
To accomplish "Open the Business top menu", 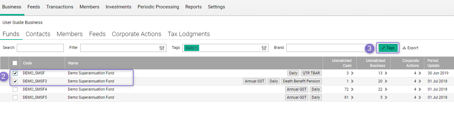I will [x=12, y=7].
